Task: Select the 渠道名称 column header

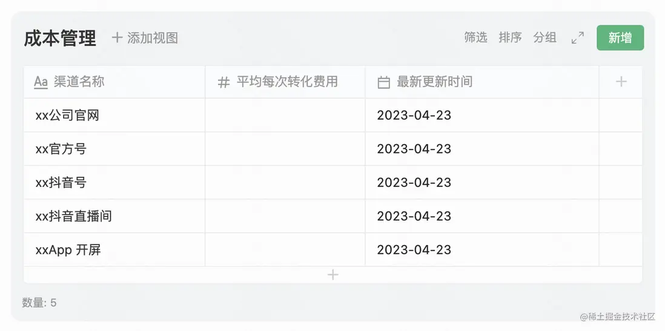Action: point(79,82)
